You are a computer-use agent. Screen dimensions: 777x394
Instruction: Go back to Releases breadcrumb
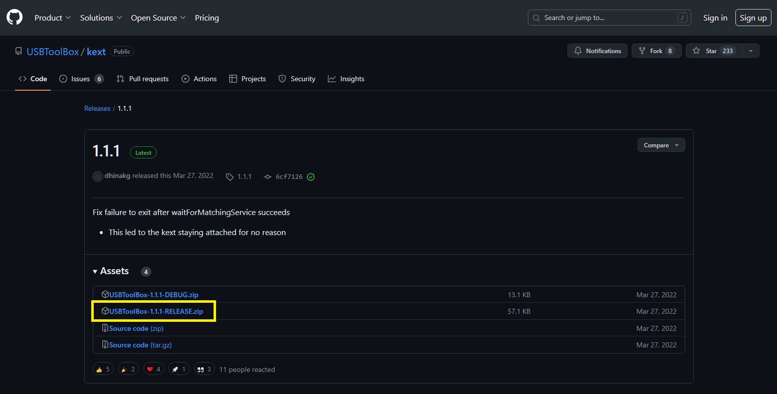(x=97, y=108)
